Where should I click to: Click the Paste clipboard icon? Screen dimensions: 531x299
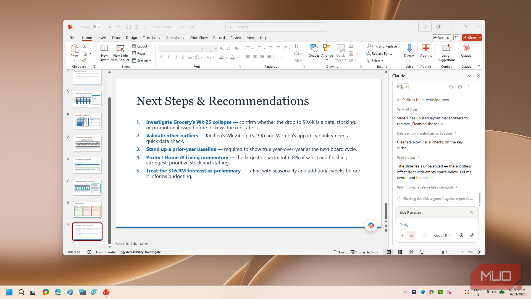click(x=75, y=49)
